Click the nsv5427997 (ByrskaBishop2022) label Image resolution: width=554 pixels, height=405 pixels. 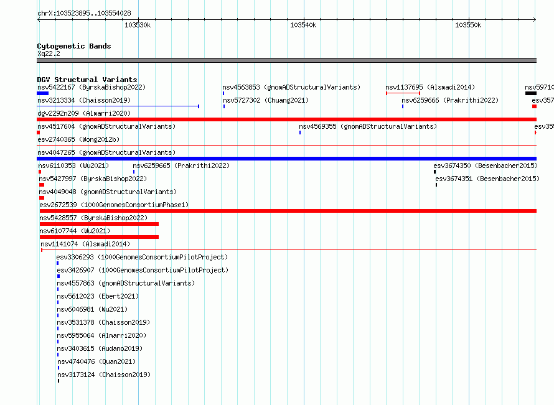pyautogui.click(x=93, y=179)
